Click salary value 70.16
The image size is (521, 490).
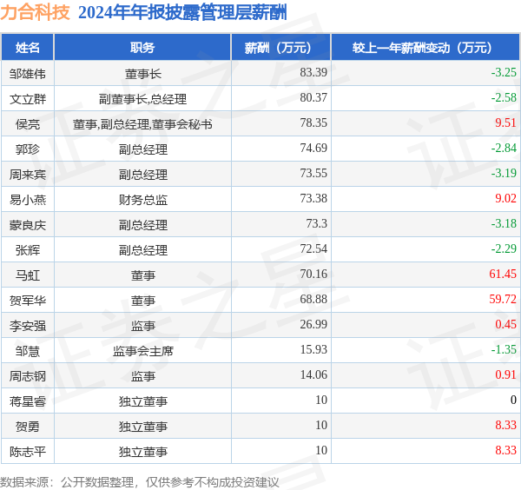(x=313, y=275)
